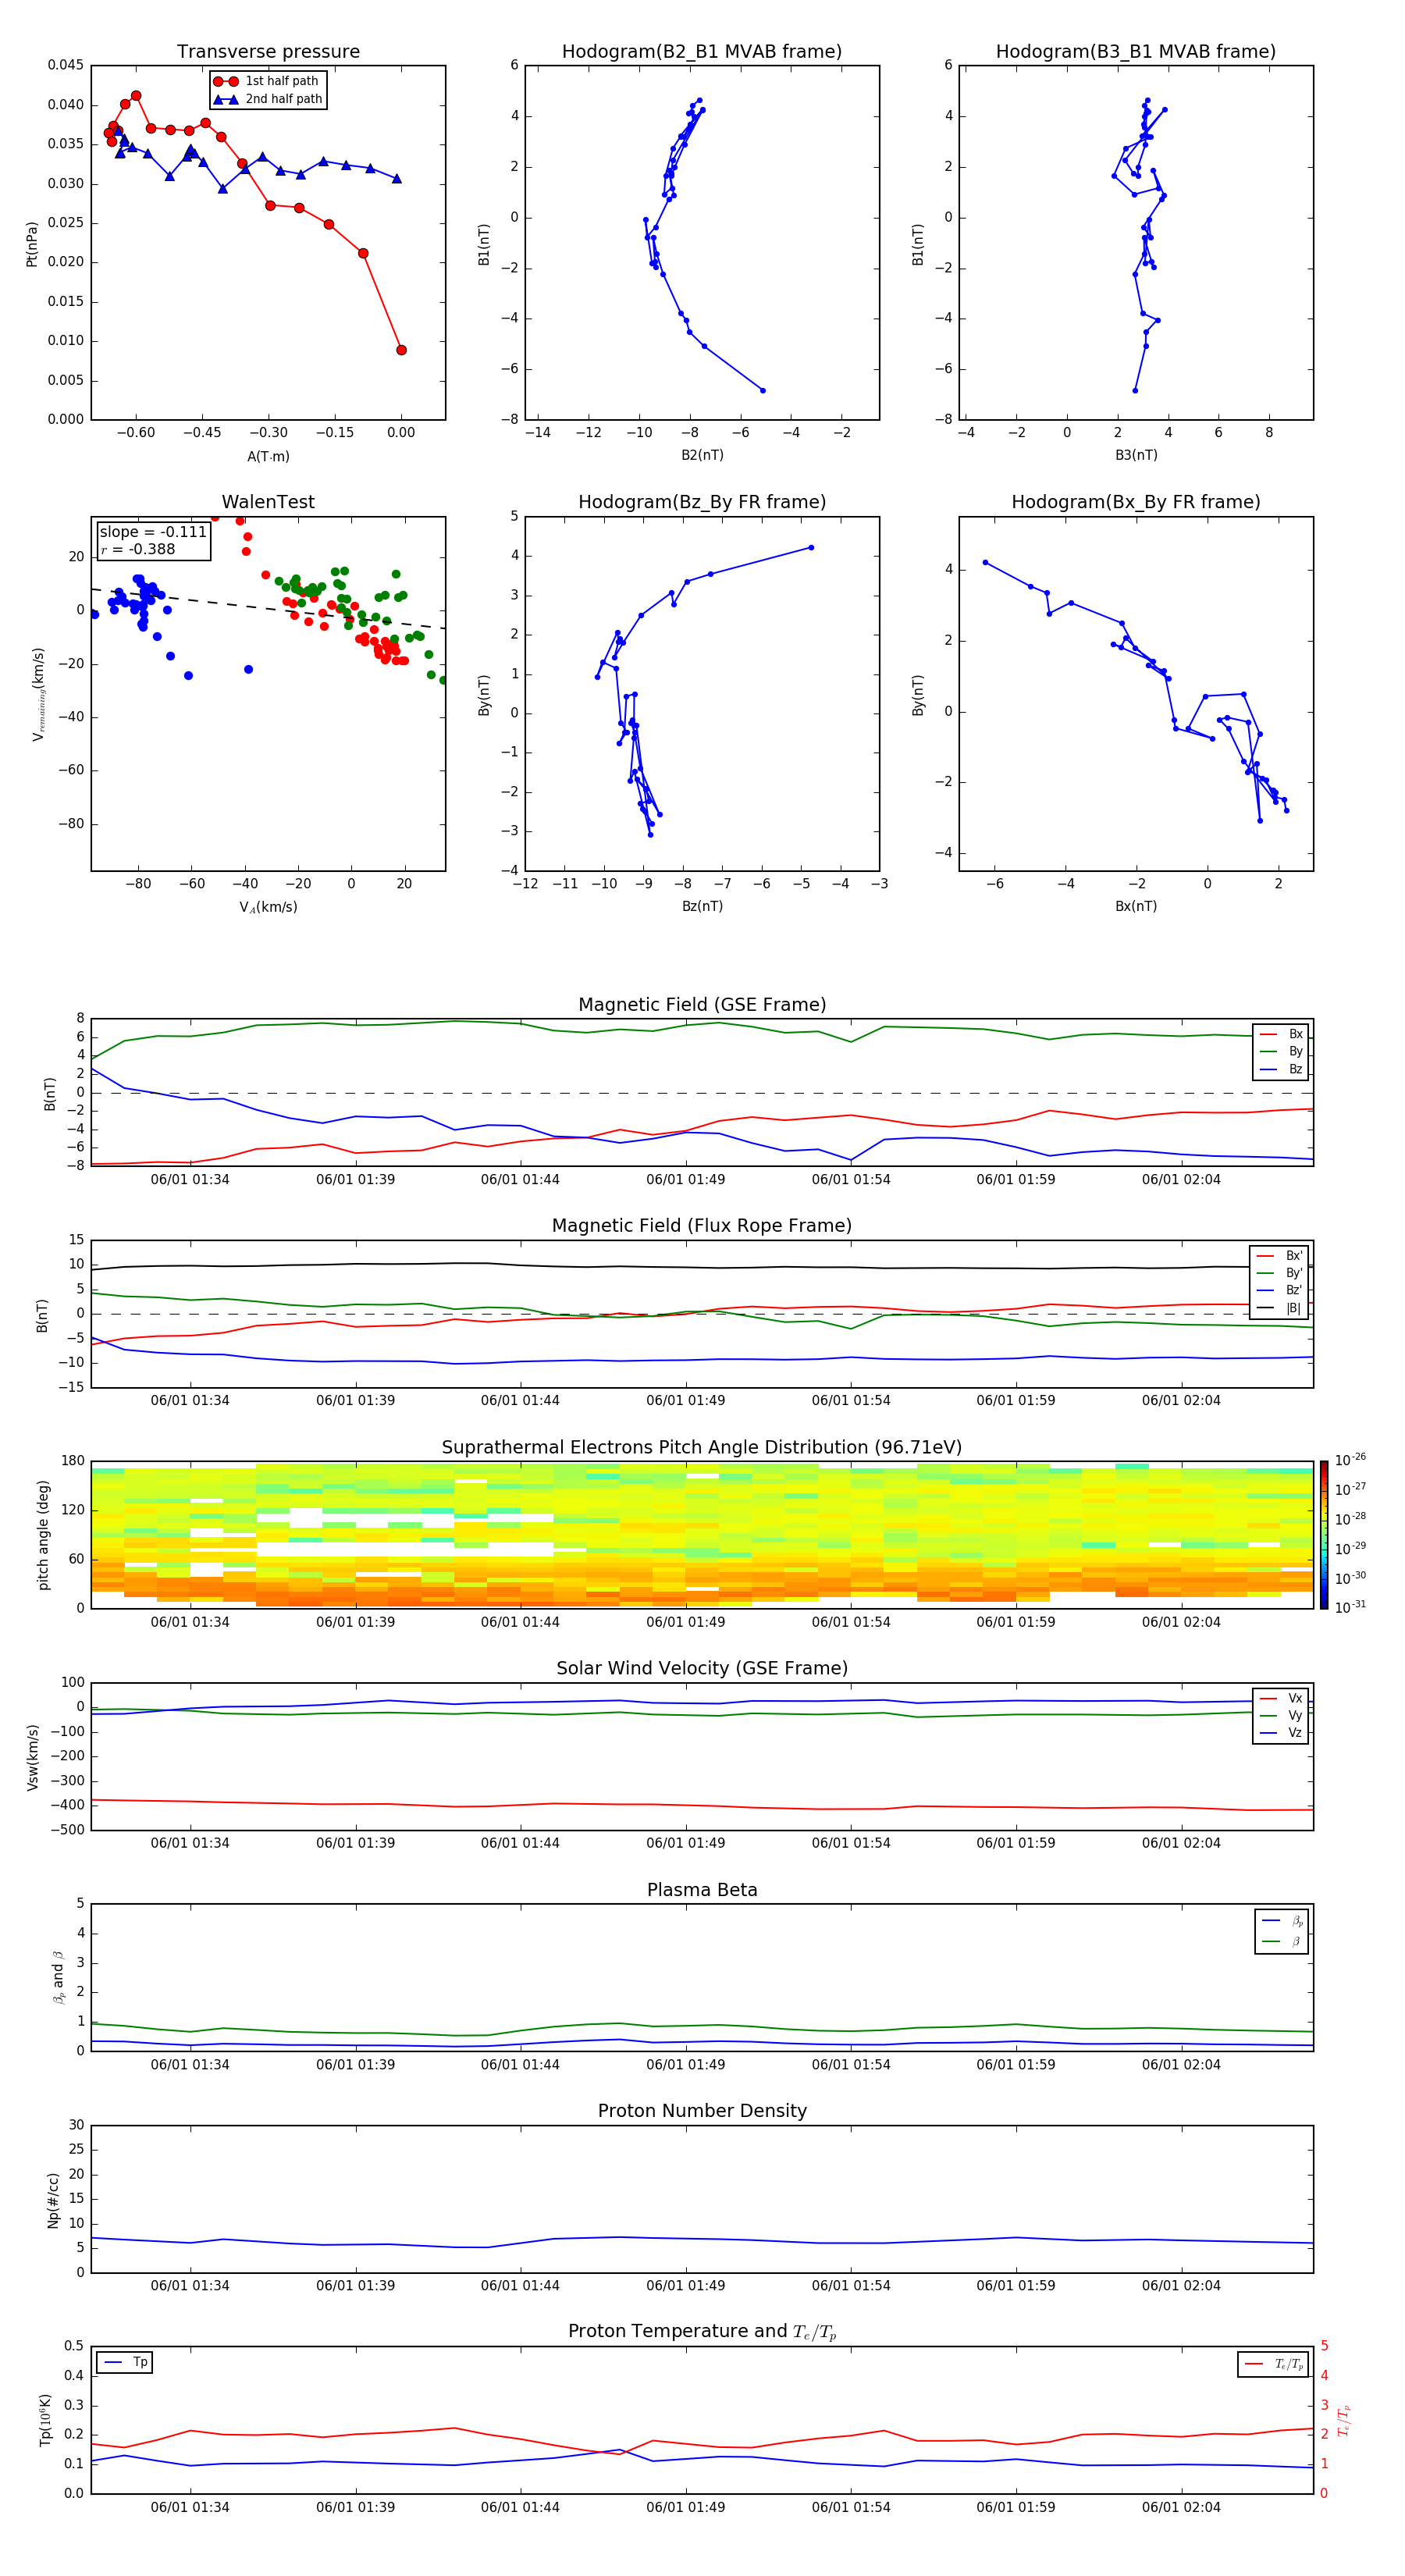Image resolution: width=1405 pixels, height=2576 pixels.
Task: Click the Hodogram(Bz_By FR frame) title
Action: pyautogui.click(x=702, y=502)
